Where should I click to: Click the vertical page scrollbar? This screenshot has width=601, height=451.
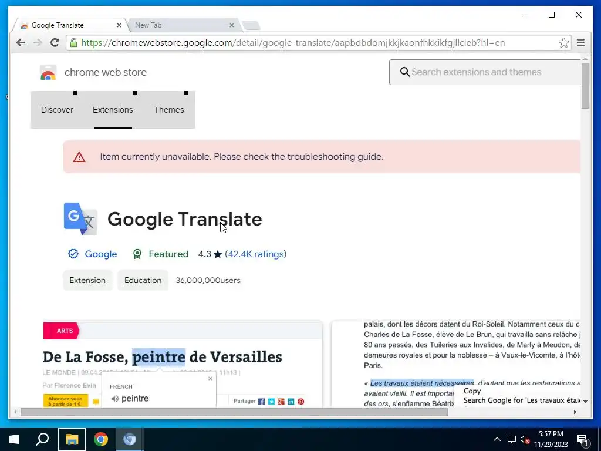tap(585, 86)
